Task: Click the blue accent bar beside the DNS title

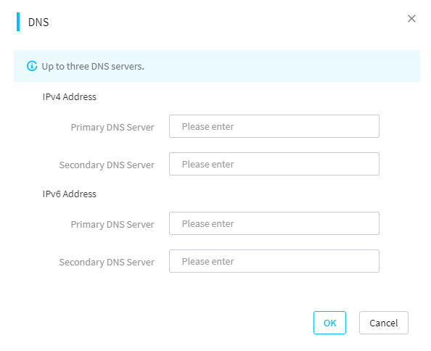Action: point(18,22)
